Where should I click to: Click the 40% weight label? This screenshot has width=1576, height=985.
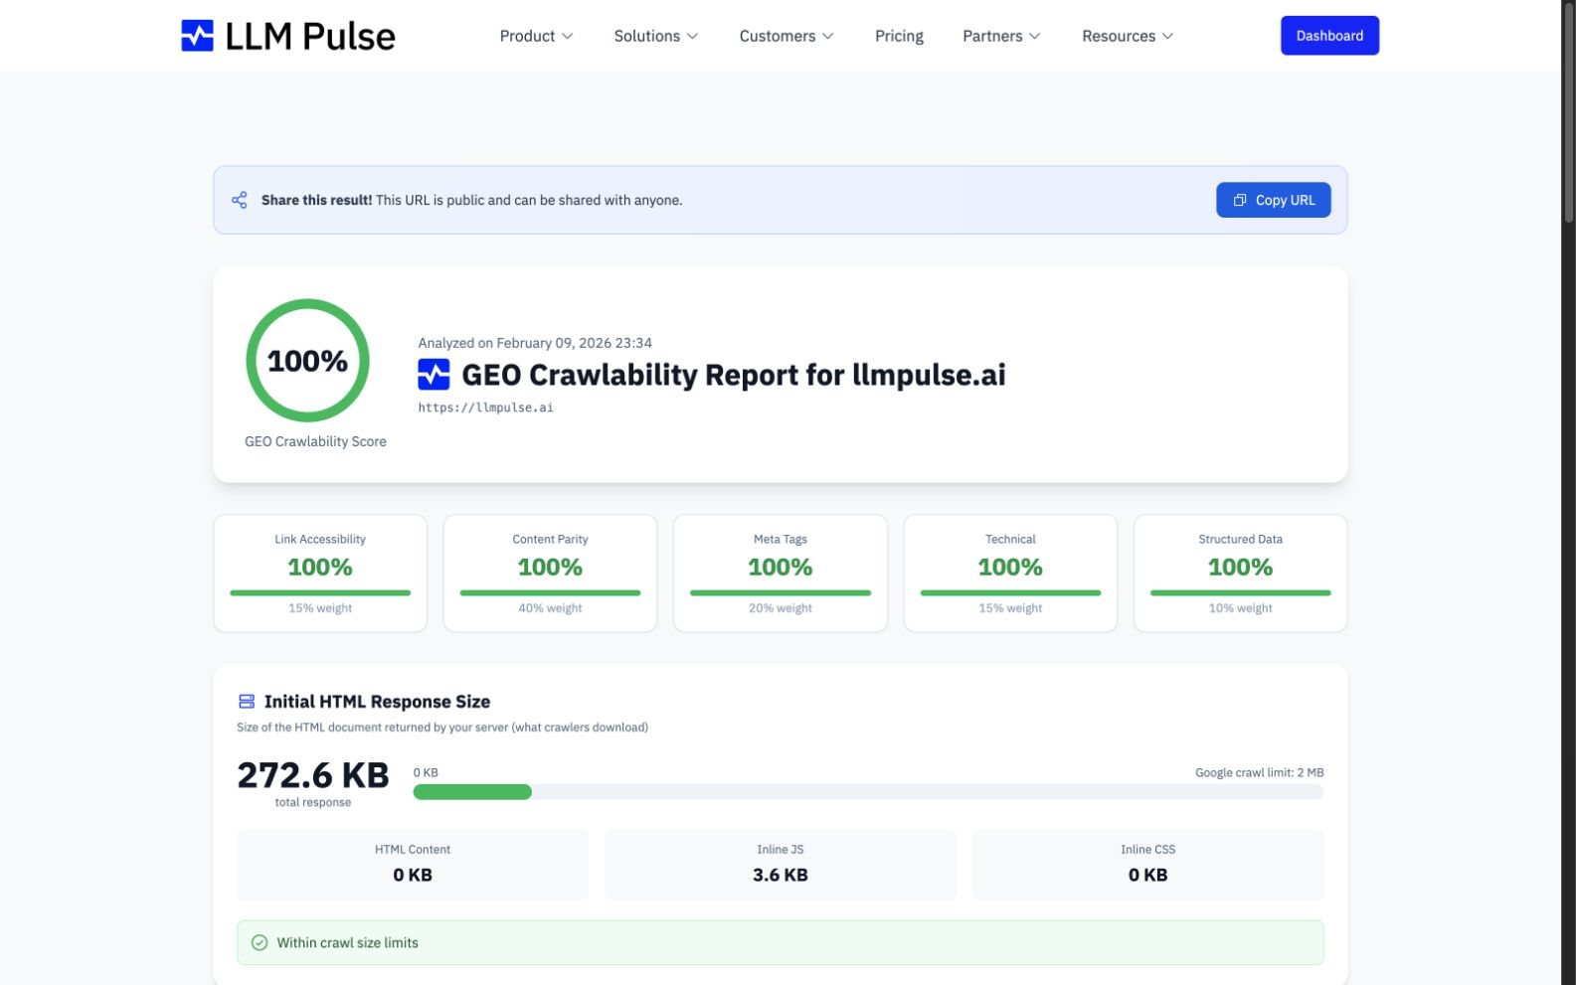tap(550, 608)
